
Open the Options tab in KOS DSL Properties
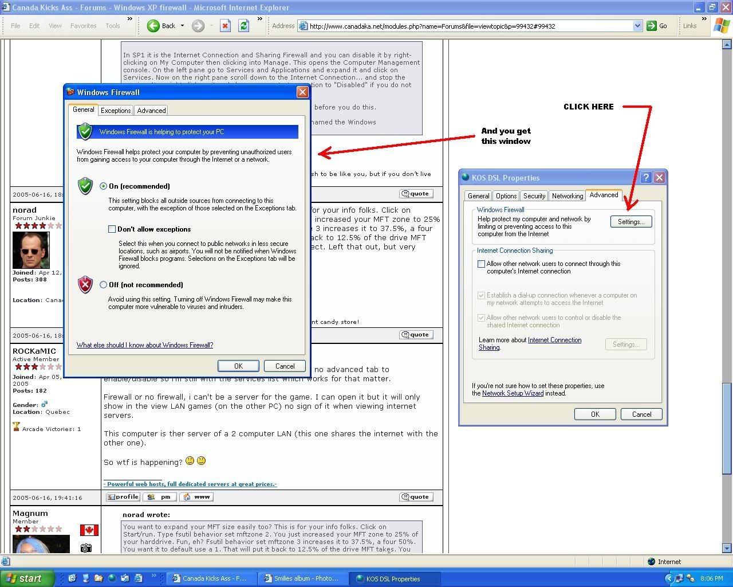(x=506, y=196)
